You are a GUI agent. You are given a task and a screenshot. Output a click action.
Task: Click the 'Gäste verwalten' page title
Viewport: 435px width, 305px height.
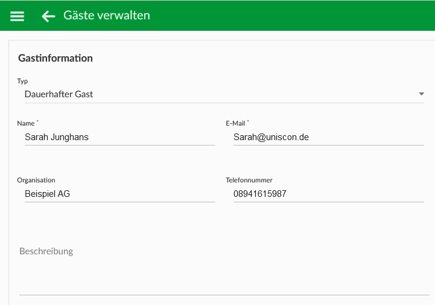[107, 15]
